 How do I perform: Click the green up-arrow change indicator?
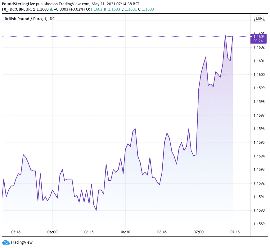[x=52, y=9]
